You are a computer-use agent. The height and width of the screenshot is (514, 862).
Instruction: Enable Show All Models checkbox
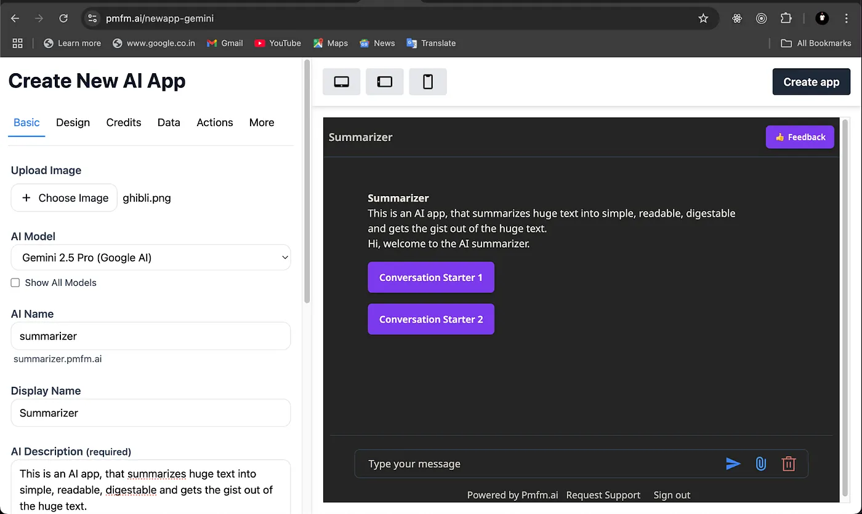tap(15, 283)
